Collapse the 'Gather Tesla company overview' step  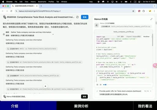53,34
